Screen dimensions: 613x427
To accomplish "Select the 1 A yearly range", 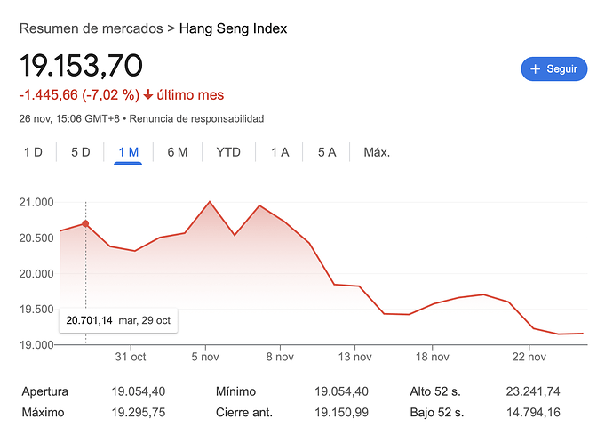I will coord(280,152).
